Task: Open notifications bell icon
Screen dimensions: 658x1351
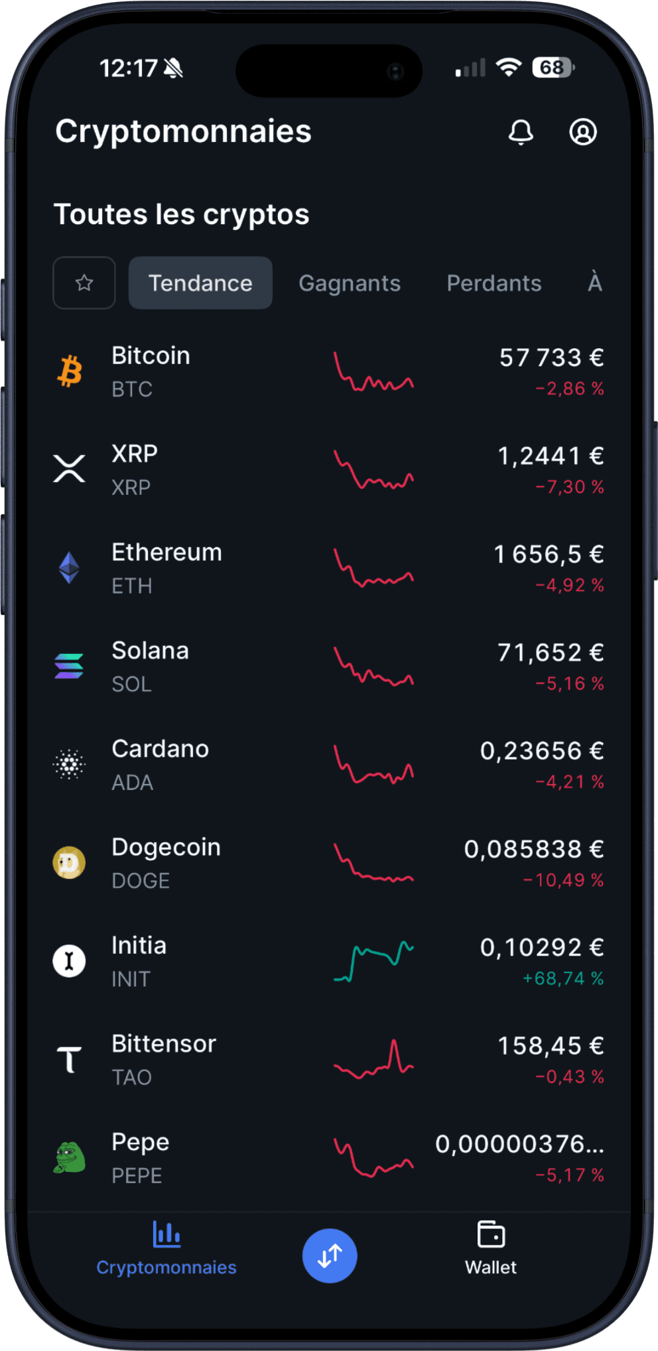Action: [x=521, y=132]
